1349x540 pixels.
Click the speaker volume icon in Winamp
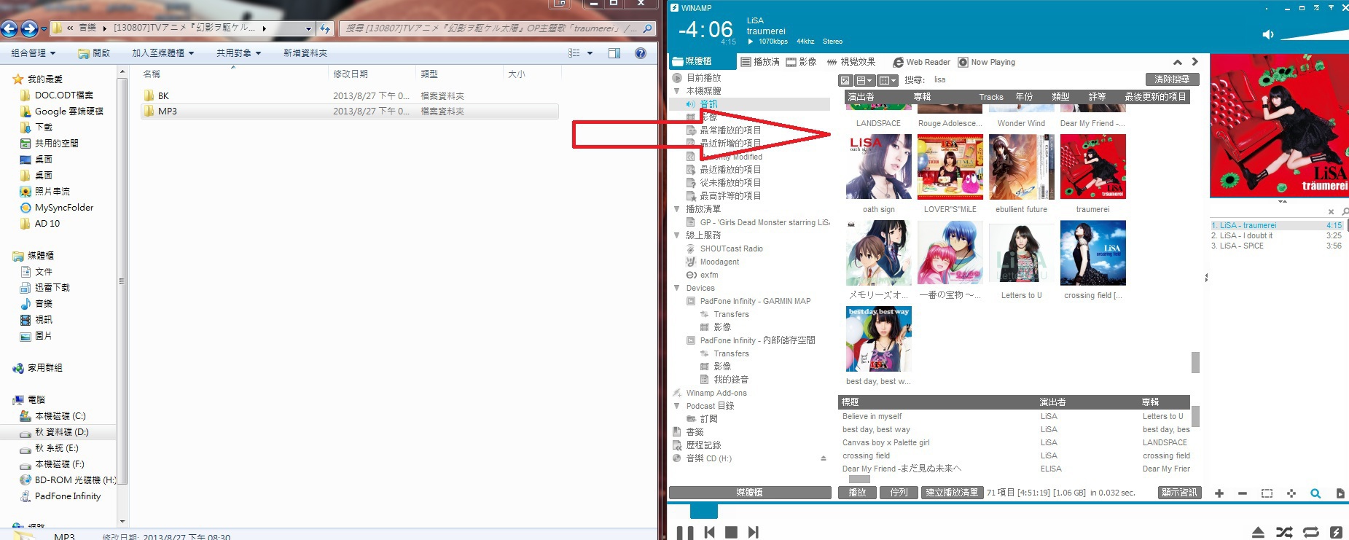[1268, 34]
